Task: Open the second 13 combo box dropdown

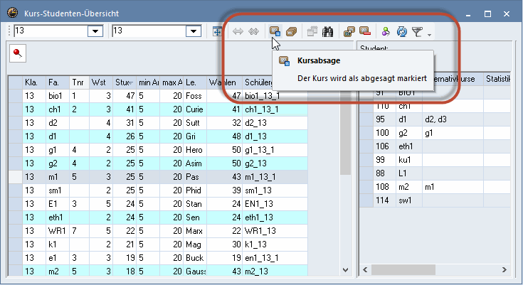Action: 194,31
